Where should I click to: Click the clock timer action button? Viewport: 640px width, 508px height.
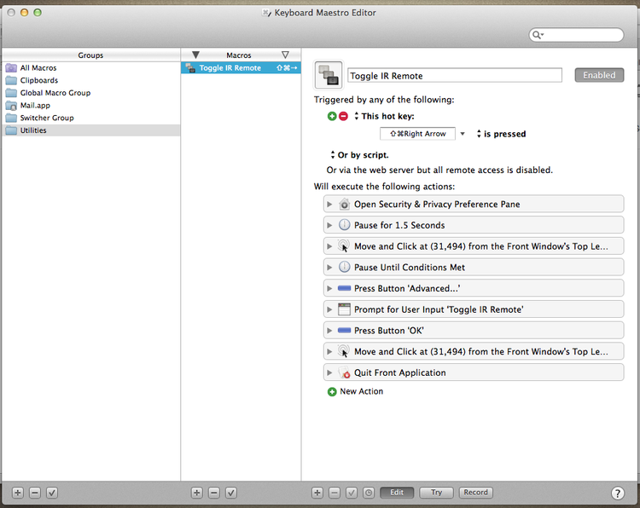point(369,493)
